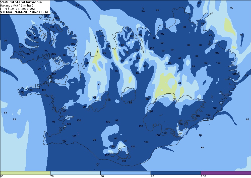The width and height of the screenshot is (251, 178).
Task: Click the yellow-green 60–70 legend swatch
Action: (25, 173)
